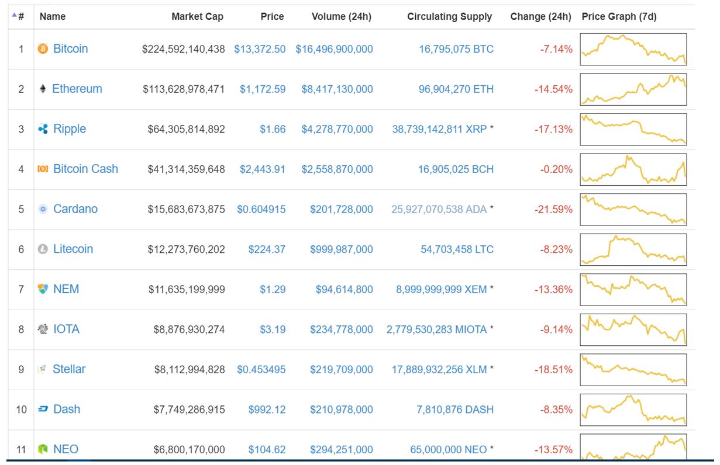Click circulating supply 65,000,000 NEO
The height and width of the screenshot is (465, 720).
[449, 450]
